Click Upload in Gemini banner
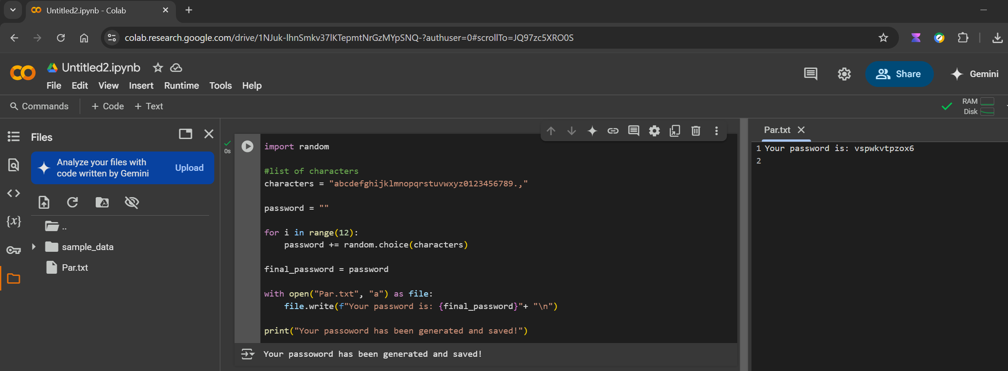This screenshot has height=371, width=1008. coord(189,168)
